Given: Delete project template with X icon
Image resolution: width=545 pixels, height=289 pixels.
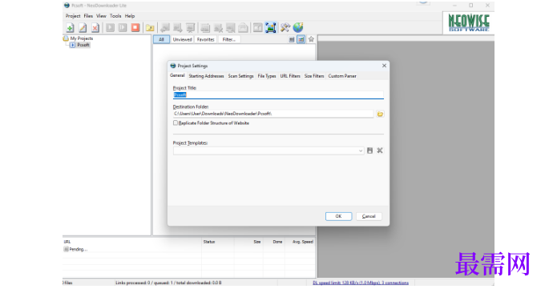Looking at the screenshot, I should (380, 151).
